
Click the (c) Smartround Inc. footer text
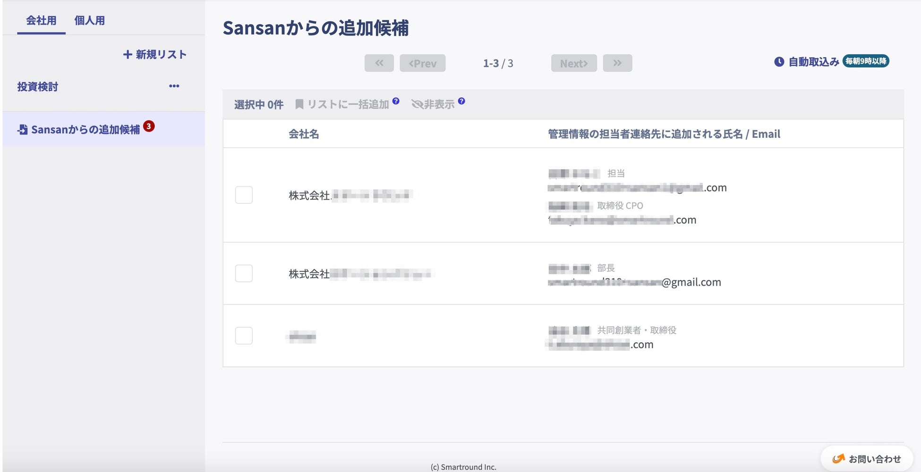(463, 467)
